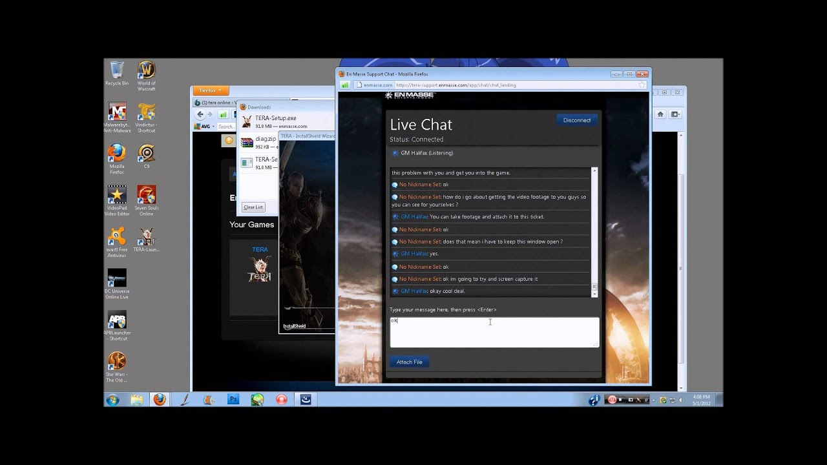Click the back arrow in background Firefox

pyautogui.click(x=200, y=114)
